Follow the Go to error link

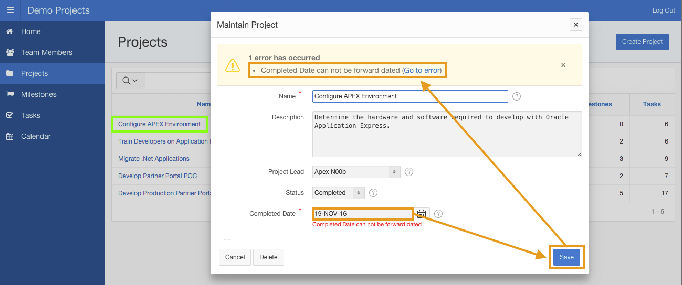422,70
